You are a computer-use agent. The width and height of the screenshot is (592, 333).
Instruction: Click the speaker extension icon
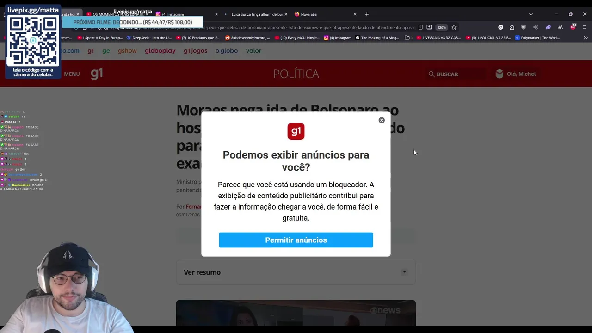pyautogui.click(x=536, y=27)
